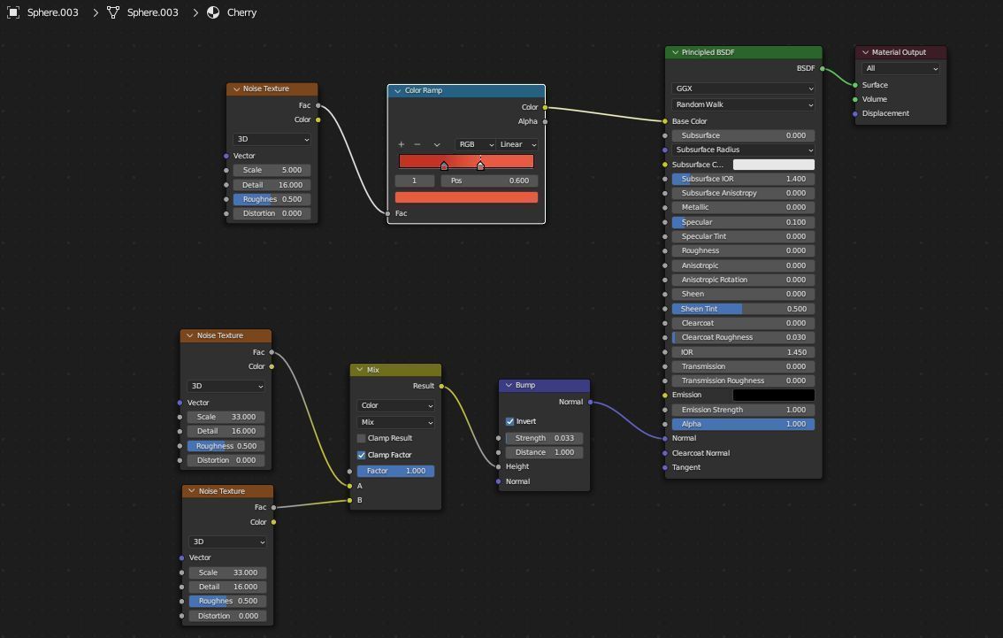Open Color Ramp tools chevron menu
Viewport: 1003px width, 638px height.
click(x=437, y=144)
